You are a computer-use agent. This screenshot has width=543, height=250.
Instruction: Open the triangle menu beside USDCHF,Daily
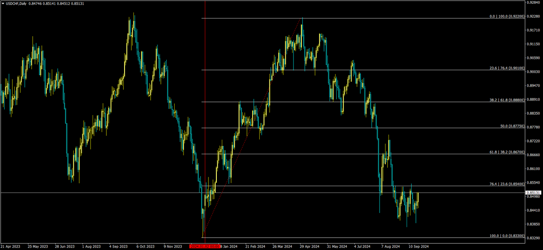coord(3,3)
